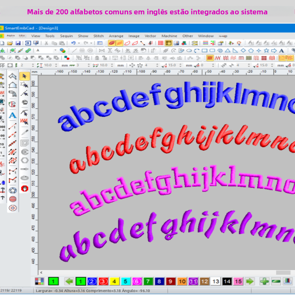Open the undo history dropdown arrow
Screen dimensions: 295x295
[x=79, y=43]
